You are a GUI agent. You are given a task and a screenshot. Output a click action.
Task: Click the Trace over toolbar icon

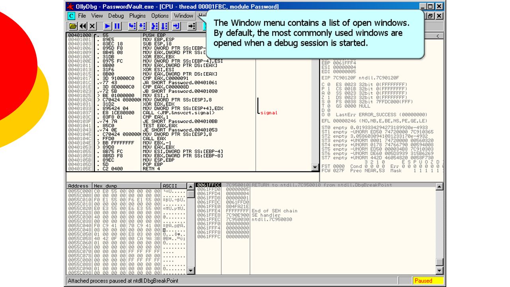pos(164,26)
